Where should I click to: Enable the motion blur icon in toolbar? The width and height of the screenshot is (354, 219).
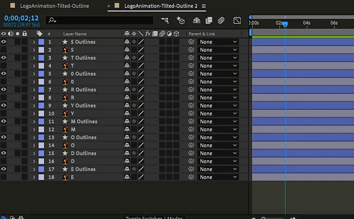(221, 21)
